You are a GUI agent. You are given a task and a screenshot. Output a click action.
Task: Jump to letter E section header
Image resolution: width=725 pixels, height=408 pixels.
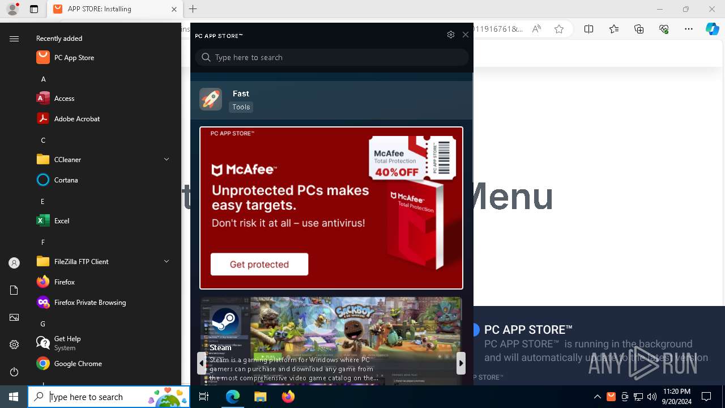click(x=43, y=201)
